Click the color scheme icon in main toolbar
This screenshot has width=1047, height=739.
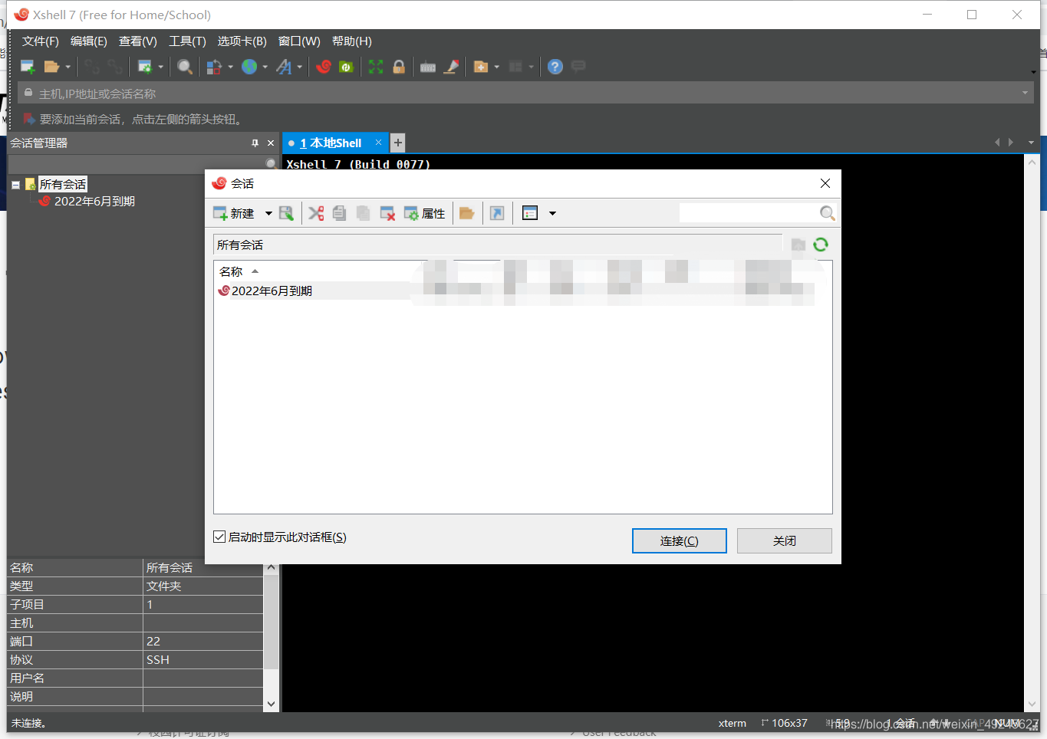(x=214, y=67)
